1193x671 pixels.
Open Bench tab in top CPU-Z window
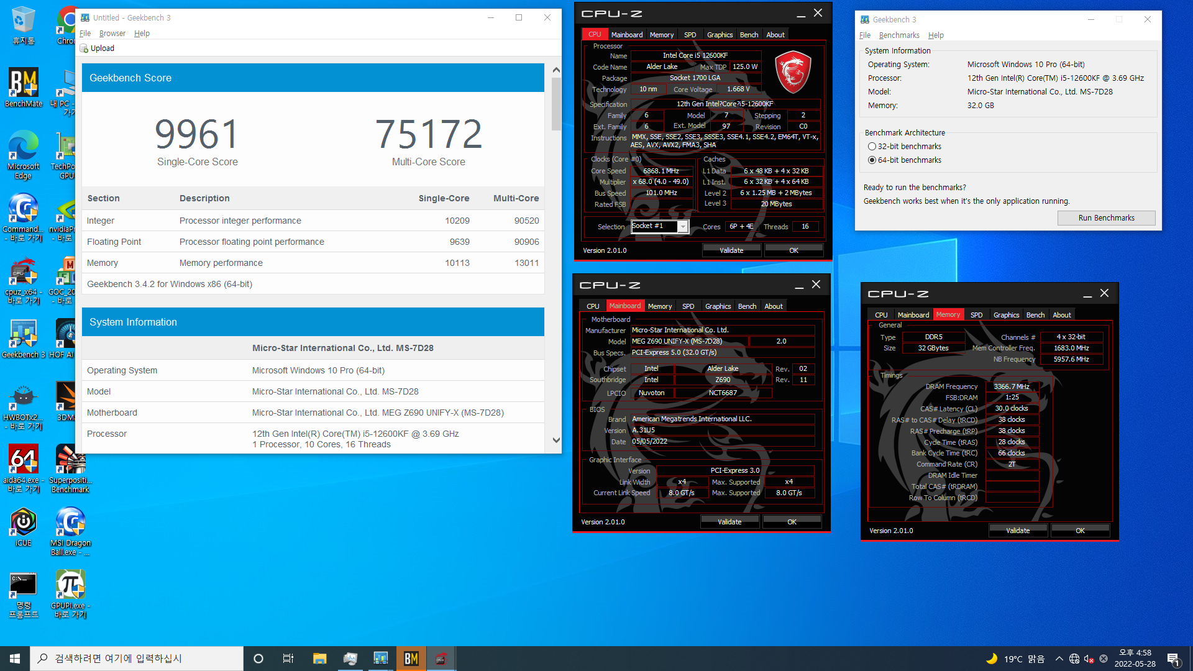tap(749, 35)
